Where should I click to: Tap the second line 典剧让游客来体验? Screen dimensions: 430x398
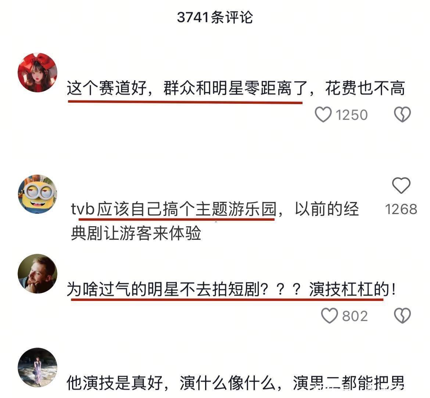(136, 233)
